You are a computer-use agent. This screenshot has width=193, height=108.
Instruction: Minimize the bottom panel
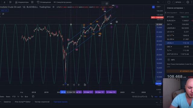tap(157, 102)
